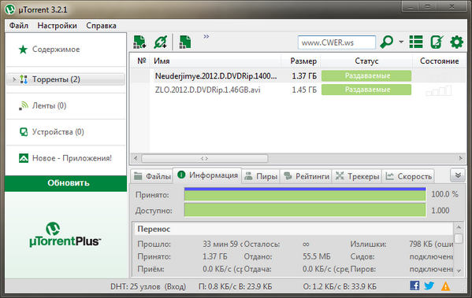Viewport: 472px width, 298px height.
Task: Open the Справка menu
Action: [x=101, y=25]
